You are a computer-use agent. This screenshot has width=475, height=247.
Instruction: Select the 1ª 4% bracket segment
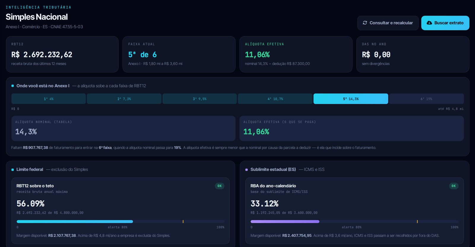(x=49, y=99)
